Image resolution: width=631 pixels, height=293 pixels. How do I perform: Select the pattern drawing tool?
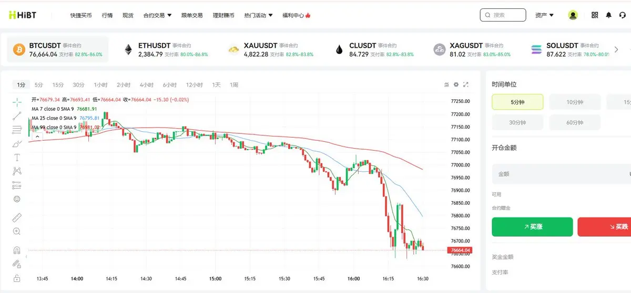[x=17, y=171]
